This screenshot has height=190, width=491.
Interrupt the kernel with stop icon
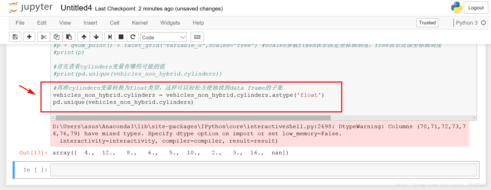[121, 37]
